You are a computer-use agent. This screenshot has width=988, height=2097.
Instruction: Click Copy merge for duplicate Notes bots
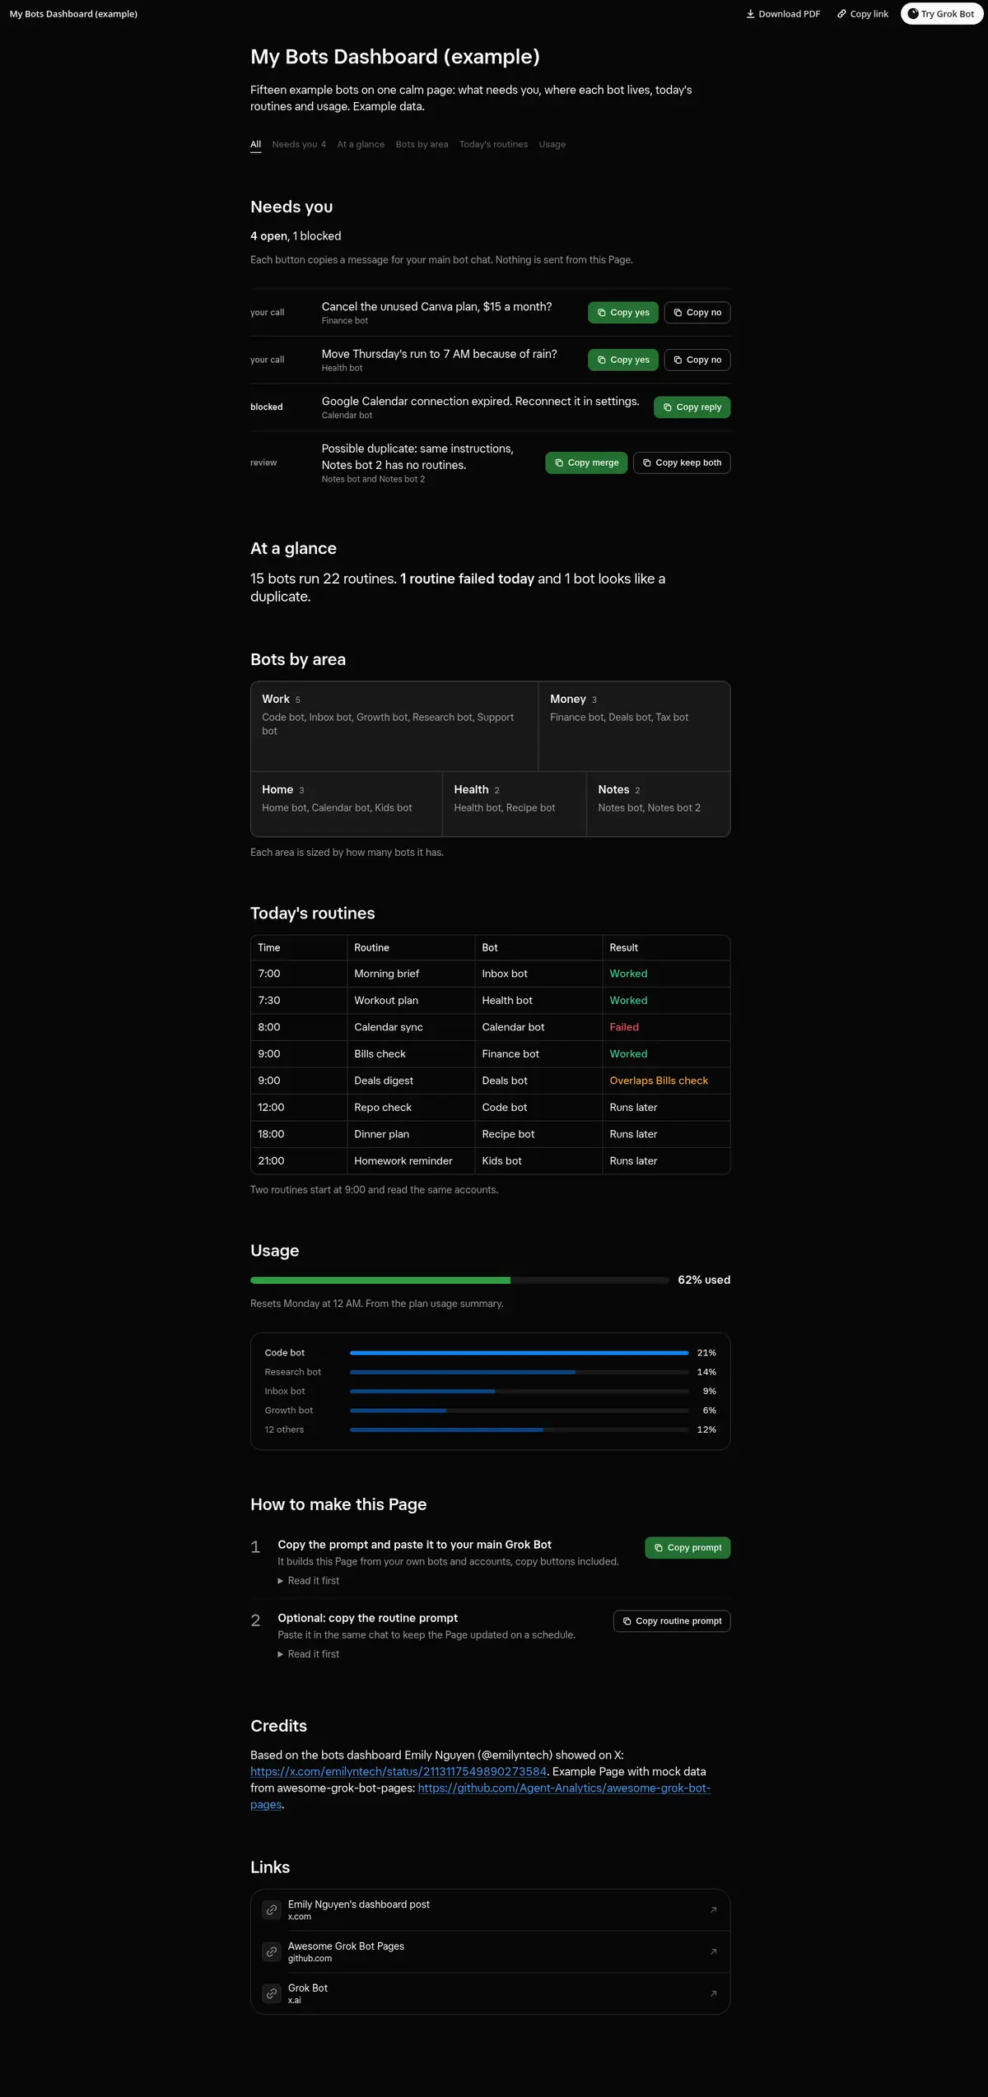[586, 463]
